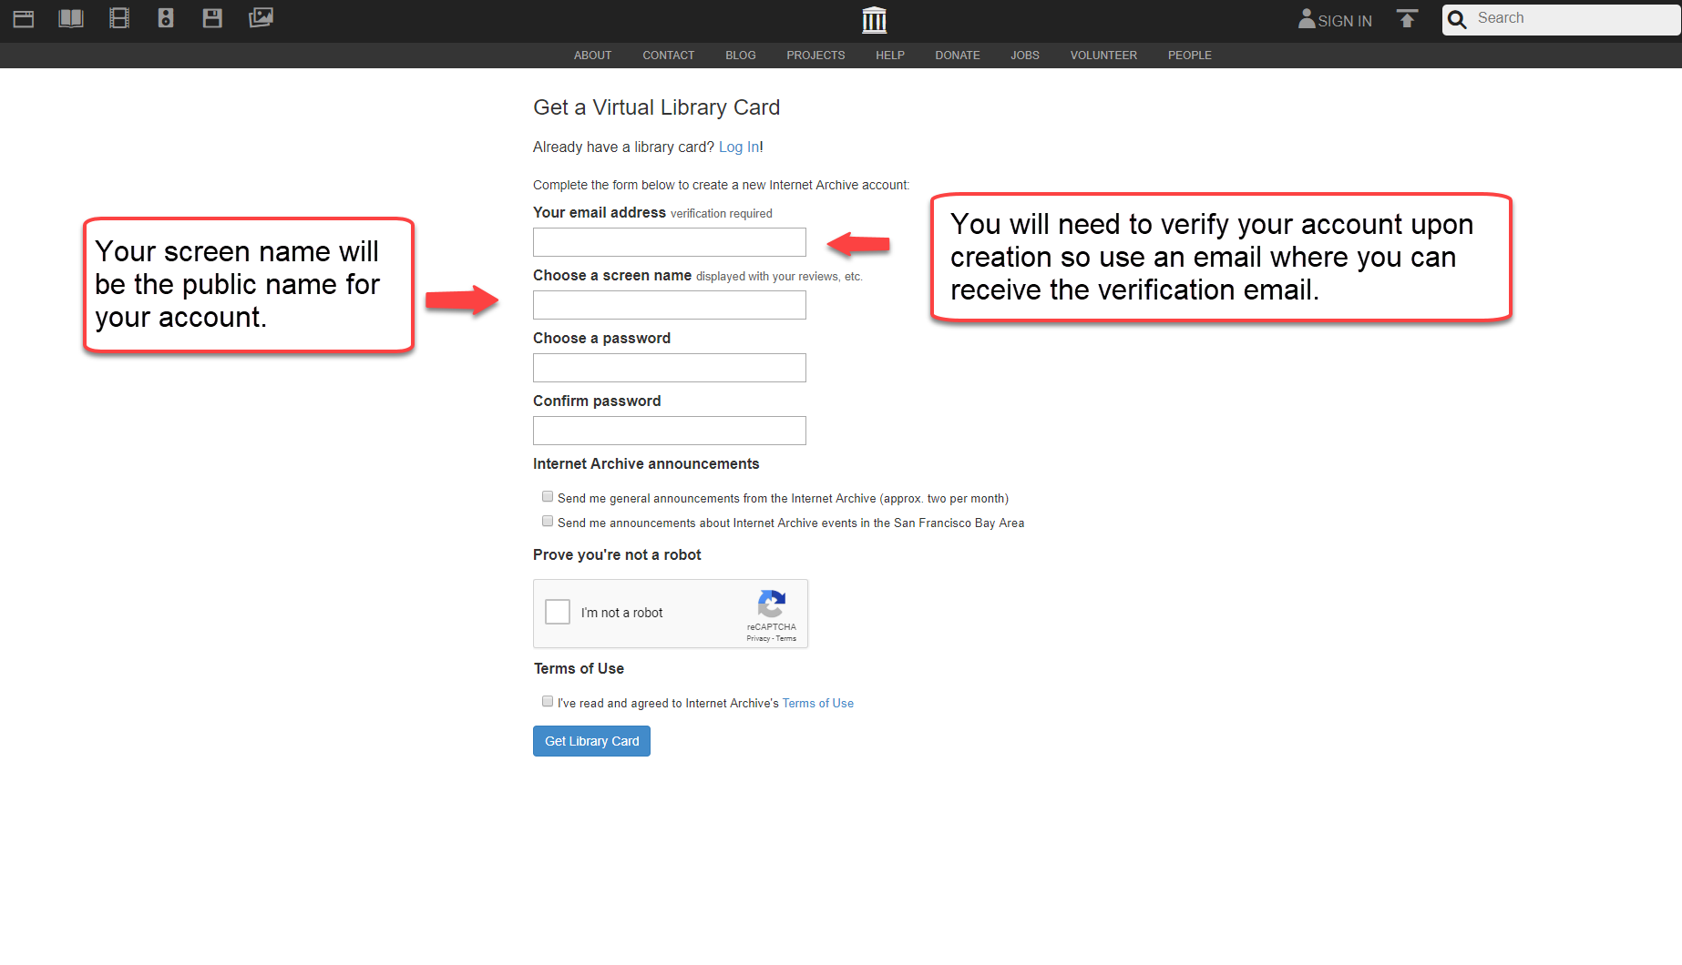The width and height of the screenshot is (1682, 965).
Task: Tick the I'm not a robot checkbox
Action: (558, 612)
